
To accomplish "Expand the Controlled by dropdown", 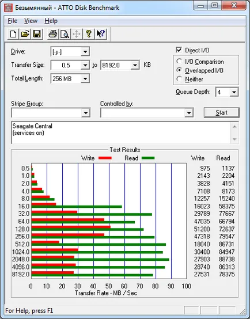I will [x=189, y=113].
